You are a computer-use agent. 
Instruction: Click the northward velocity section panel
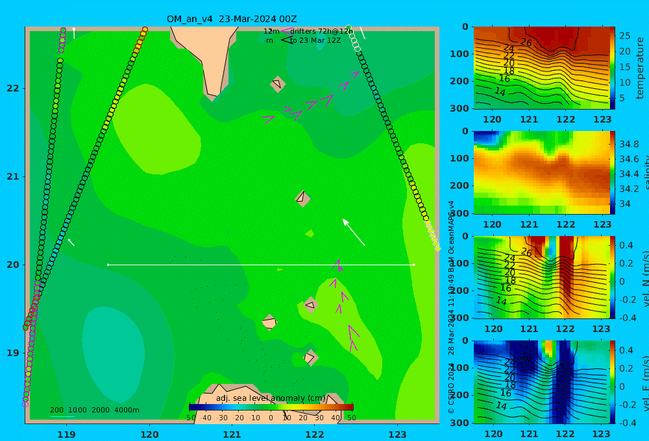[x=542, y=277]
